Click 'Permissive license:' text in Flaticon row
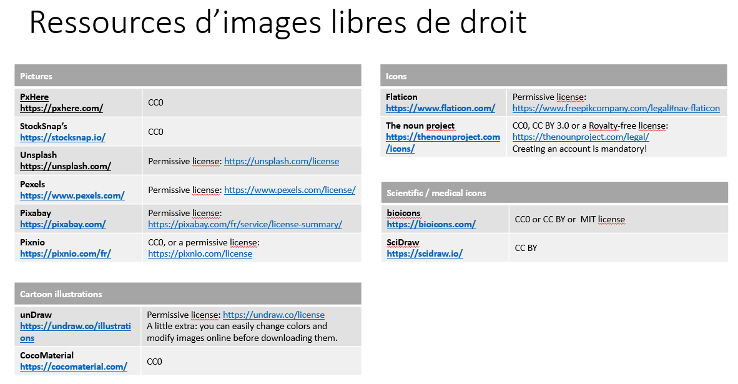This screenshot has width=738, height=384. (549, 97)
